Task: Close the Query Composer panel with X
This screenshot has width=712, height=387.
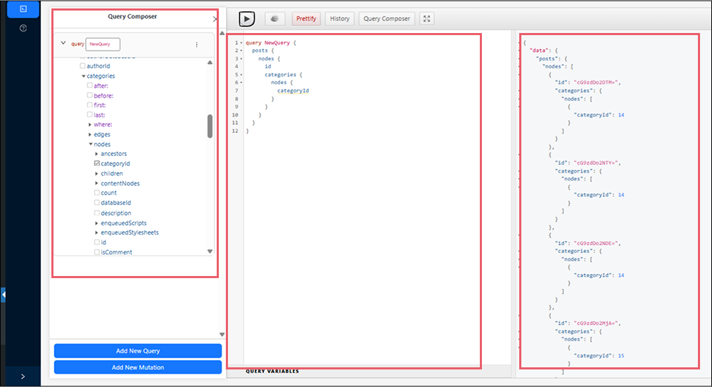Action: click(215, 19)
